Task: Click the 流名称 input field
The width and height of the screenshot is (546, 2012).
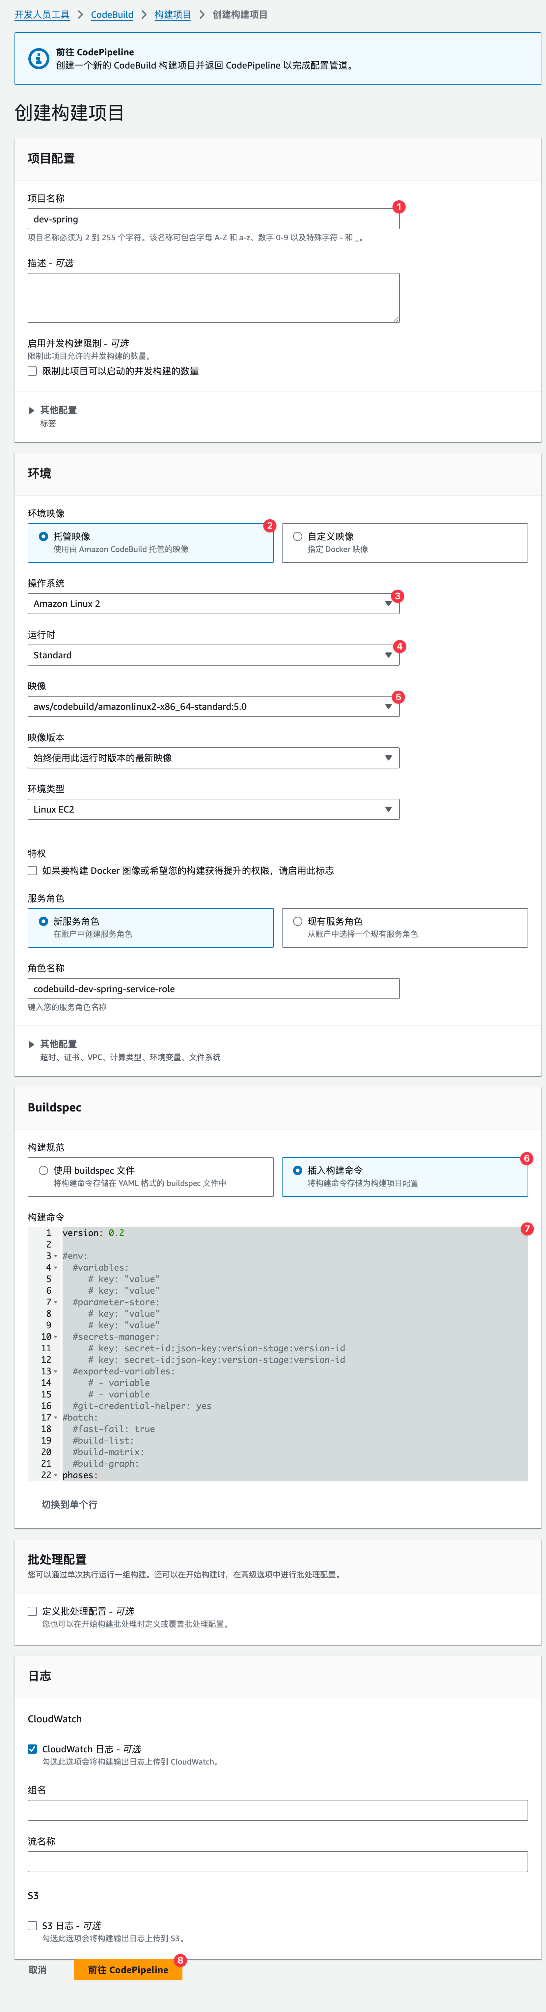Action: [x=277, y=1862]
